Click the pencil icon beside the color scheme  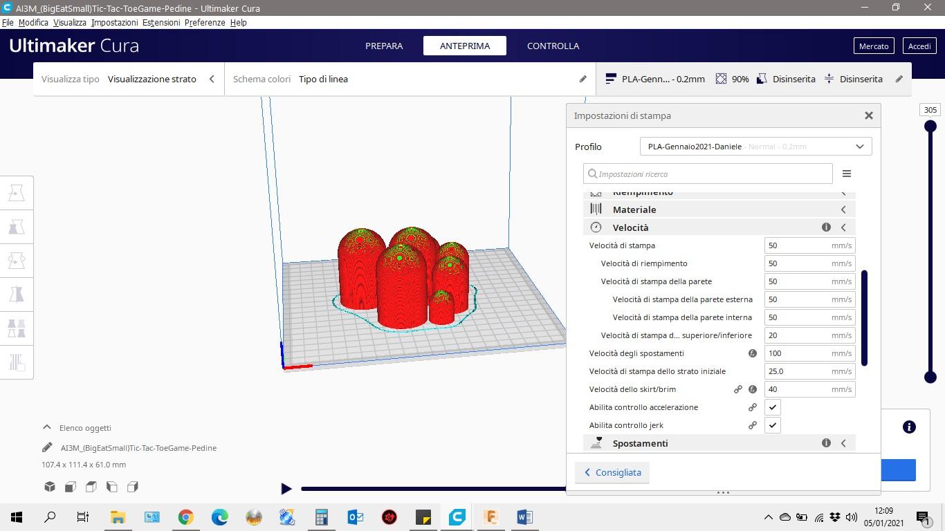pyautogui.click(x=582, y=79)
